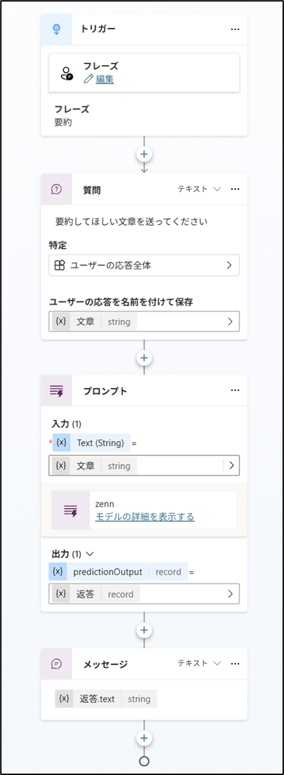
Task: Open the Trigger node more options menu
Action: [235, 29]
